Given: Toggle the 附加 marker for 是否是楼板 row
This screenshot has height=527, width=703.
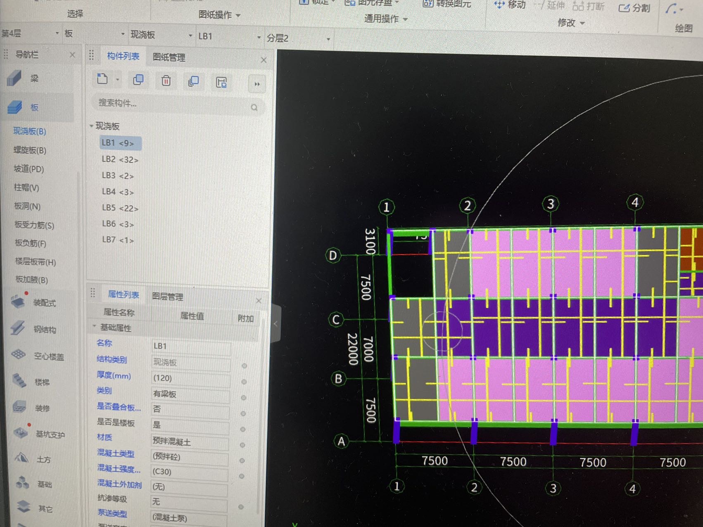Looking at the screenshot, I should [x=243, y=430].
